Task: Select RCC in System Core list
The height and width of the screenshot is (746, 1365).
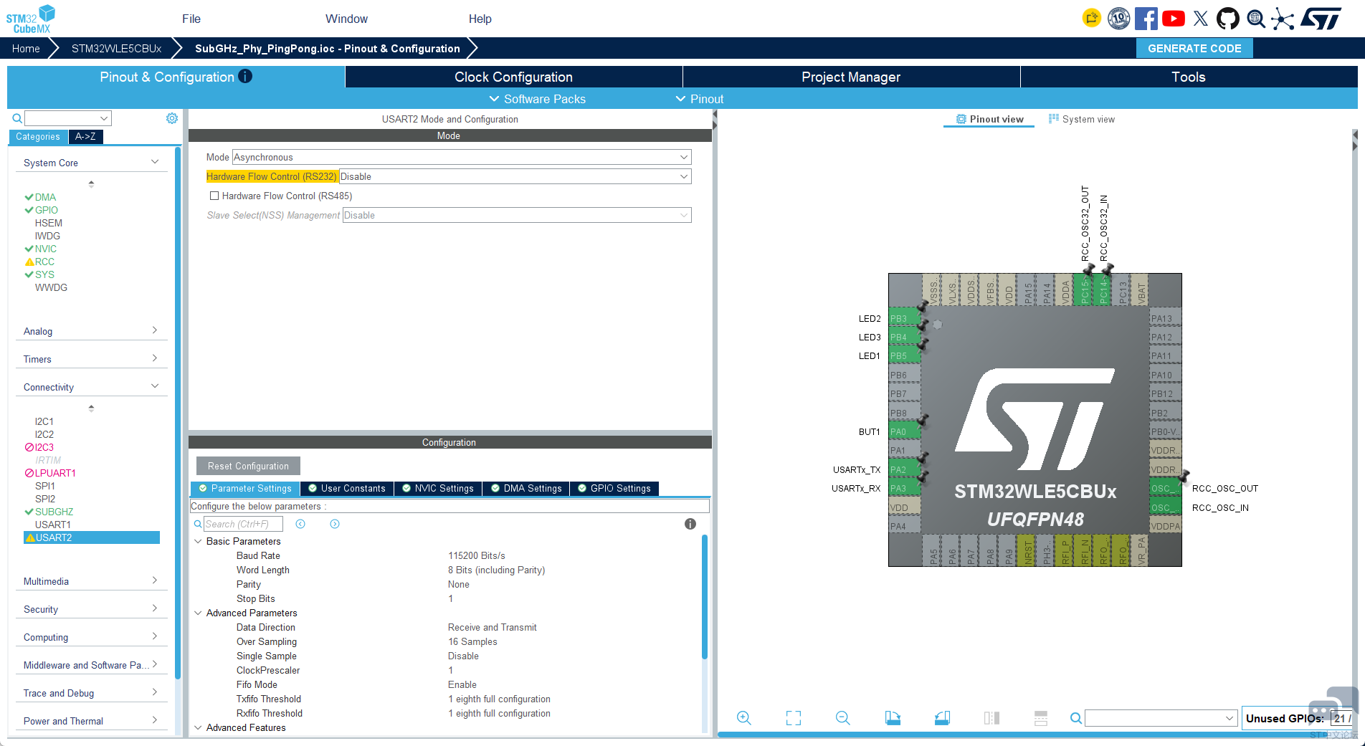Action: pyautogui.click(x=44, y=262)
